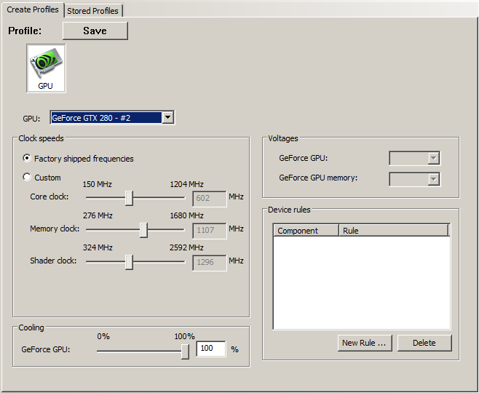Switch to the Stored Profiles tab
The image size is (479, 393).
point(93,11)
